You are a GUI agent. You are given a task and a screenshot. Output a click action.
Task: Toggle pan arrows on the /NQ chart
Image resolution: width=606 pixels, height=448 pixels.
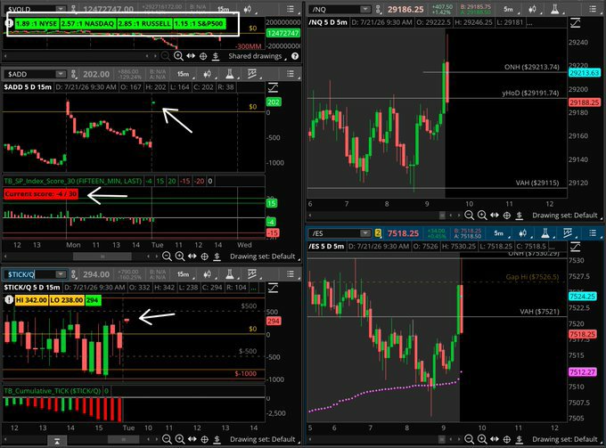tap(495, 216)
